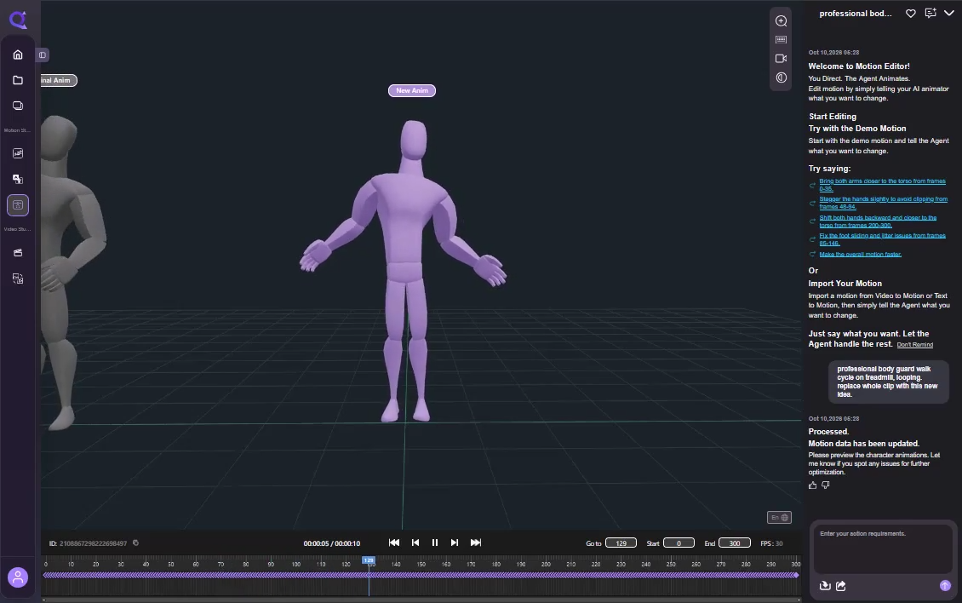The width and height of the screenshot is (962, 603).
Task: Click the app logo at top left
Action: 18,20
